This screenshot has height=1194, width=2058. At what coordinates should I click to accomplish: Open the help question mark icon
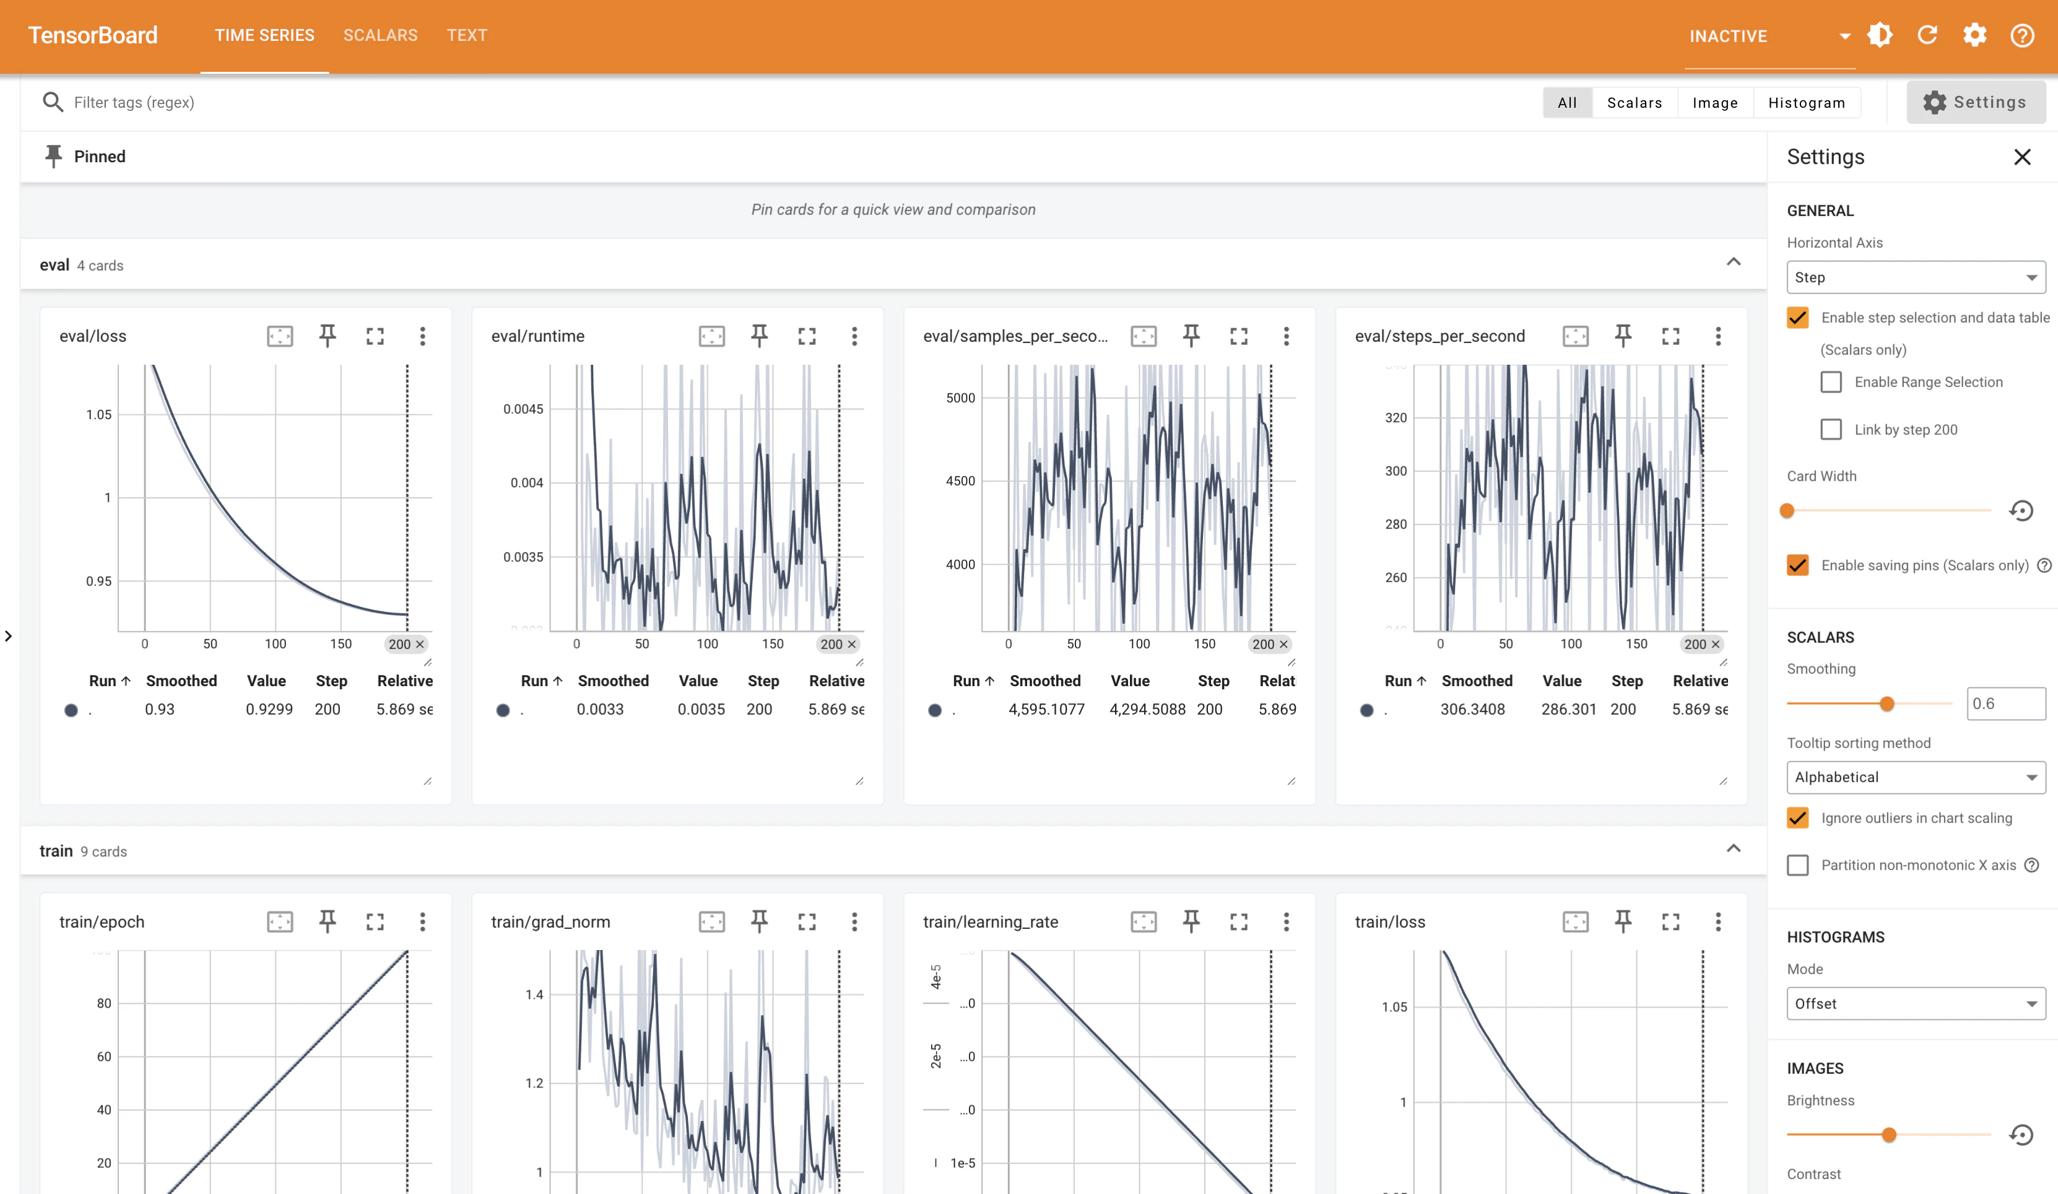(2022, 35)
